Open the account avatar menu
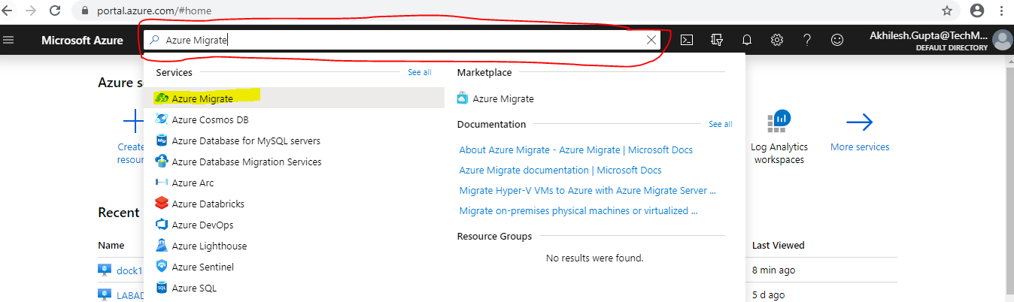Viewport: 1014px width, 302px height. [1002, 40]
